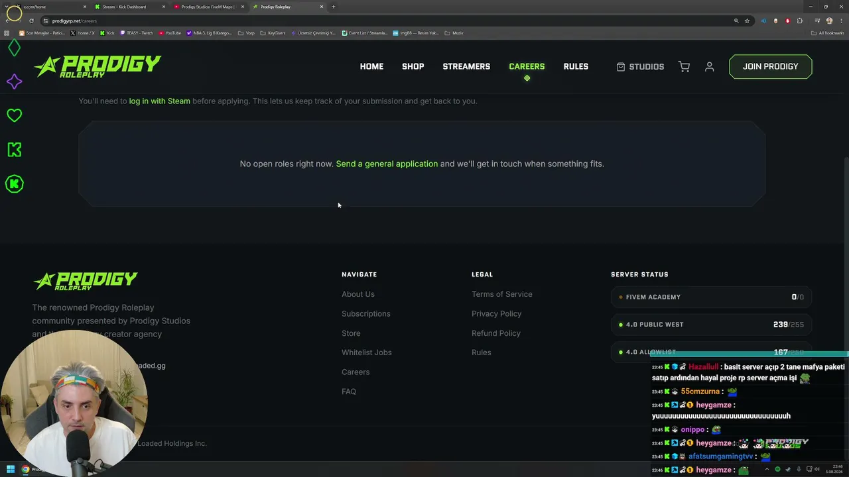This screenshot has height=477, width=849.
Task: Open the Windows Start menu
Action: [11, 470]
